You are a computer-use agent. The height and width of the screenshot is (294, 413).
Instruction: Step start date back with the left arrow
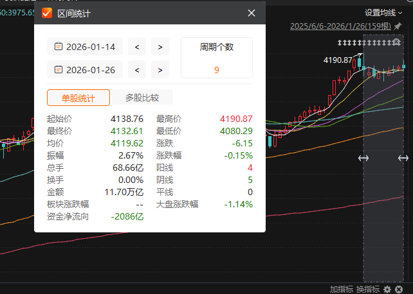(137, 46)
